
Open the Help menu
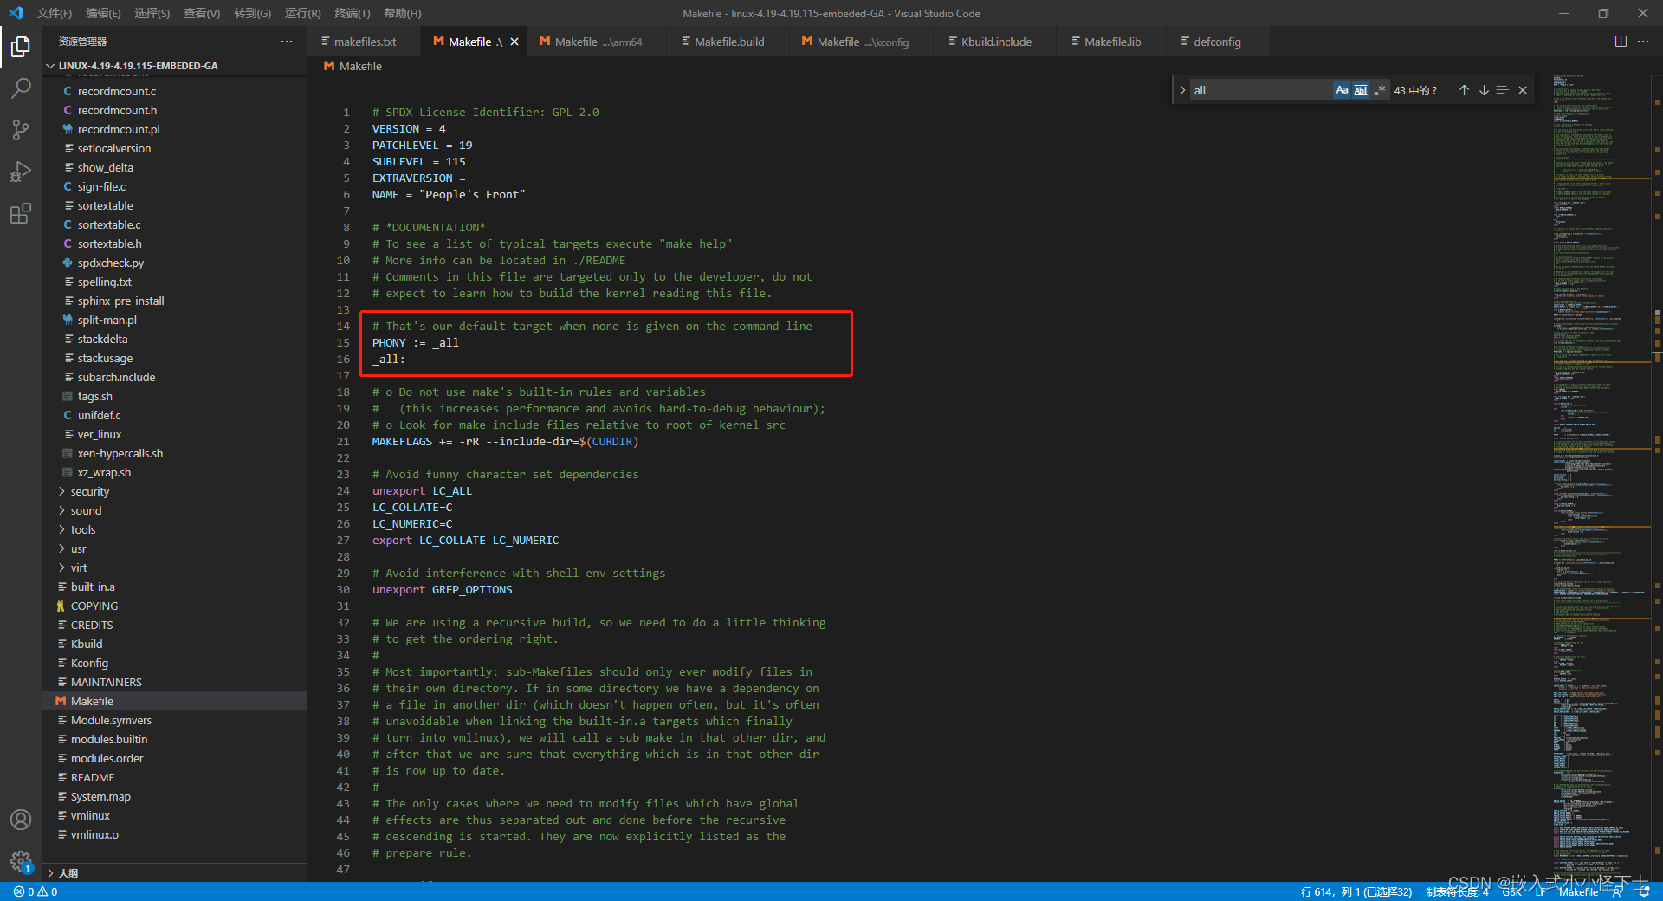tap(402, 13)
